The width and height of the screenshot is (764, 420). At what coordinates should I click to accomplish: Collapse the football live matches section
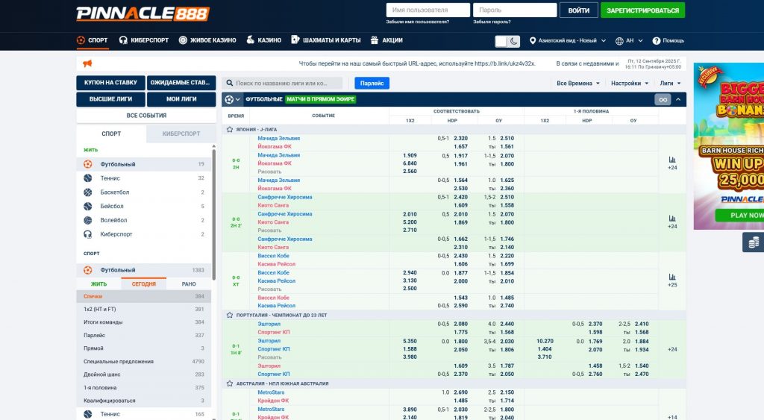[678, 99]
